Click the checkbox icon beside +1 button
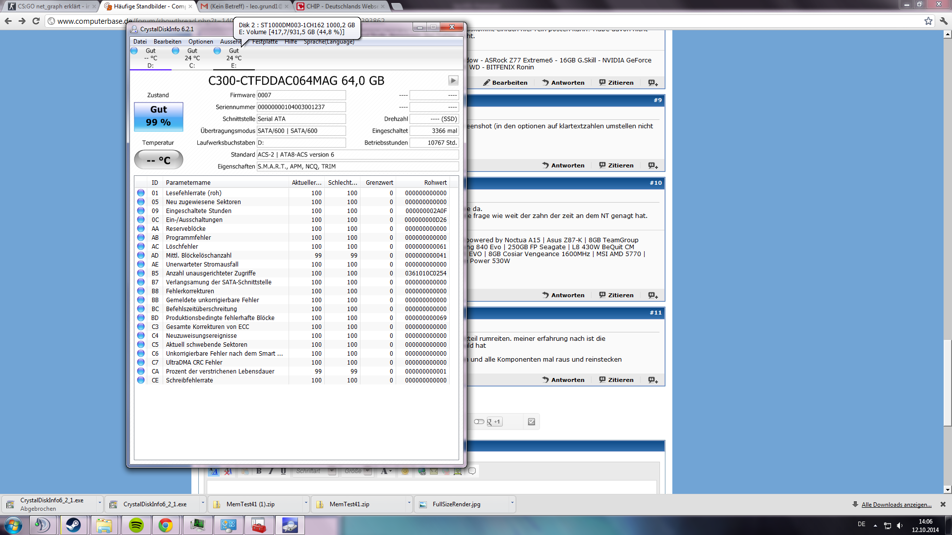This screenshot has width=952, height=535. click(x=532, y=422)
